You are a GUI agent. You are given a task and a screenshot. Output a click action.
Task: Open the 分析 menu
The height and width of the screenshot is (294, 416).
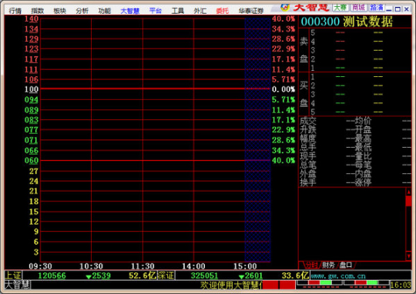82,11
